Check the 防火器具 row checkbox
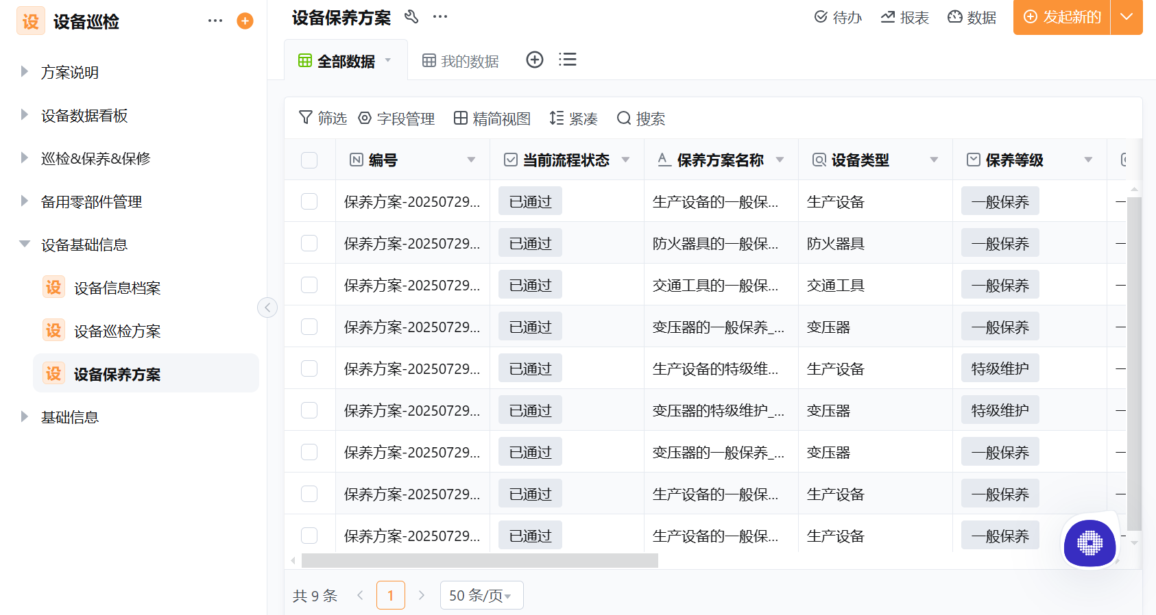Viewport: 1156px width, 615px height. (309, 243)
